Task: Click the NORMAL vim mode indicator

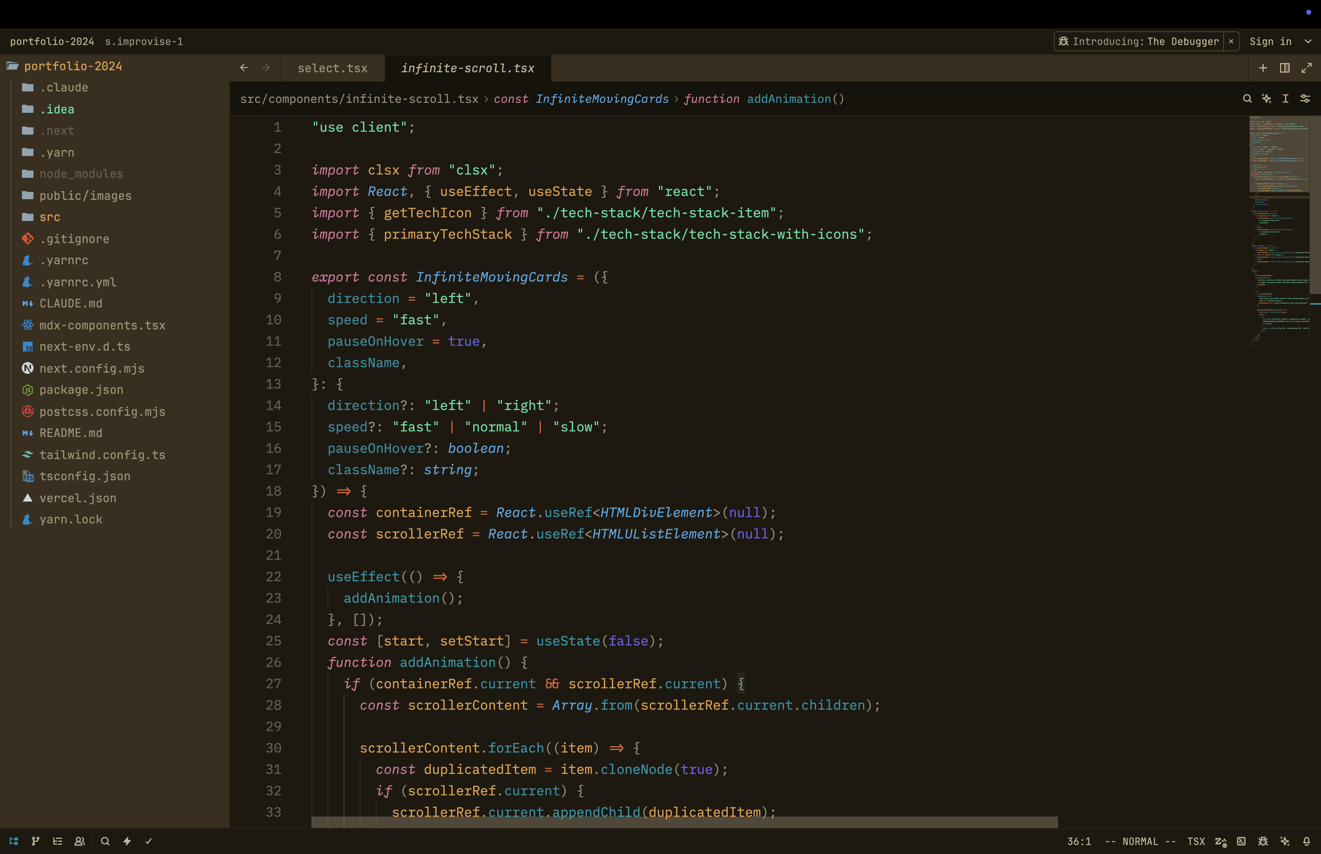Action: pyautogui.click(x=1140, y=841)
